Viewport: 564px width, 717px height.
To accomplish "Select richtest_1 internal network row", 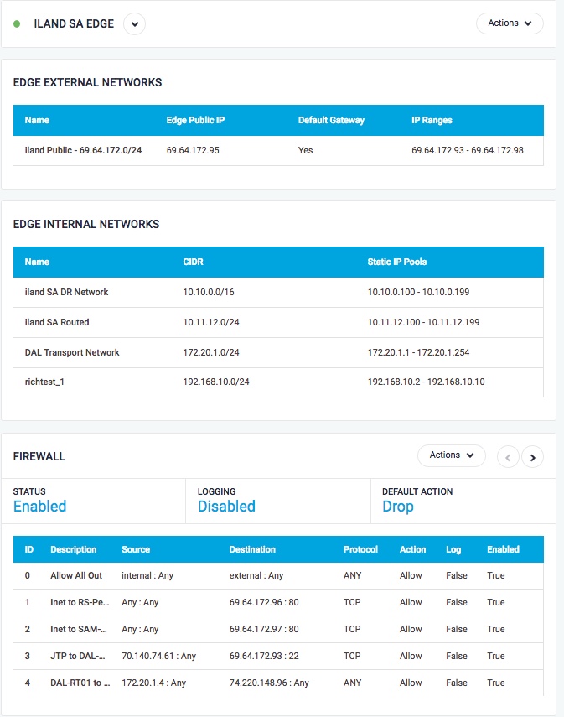I will pos(278,382).
